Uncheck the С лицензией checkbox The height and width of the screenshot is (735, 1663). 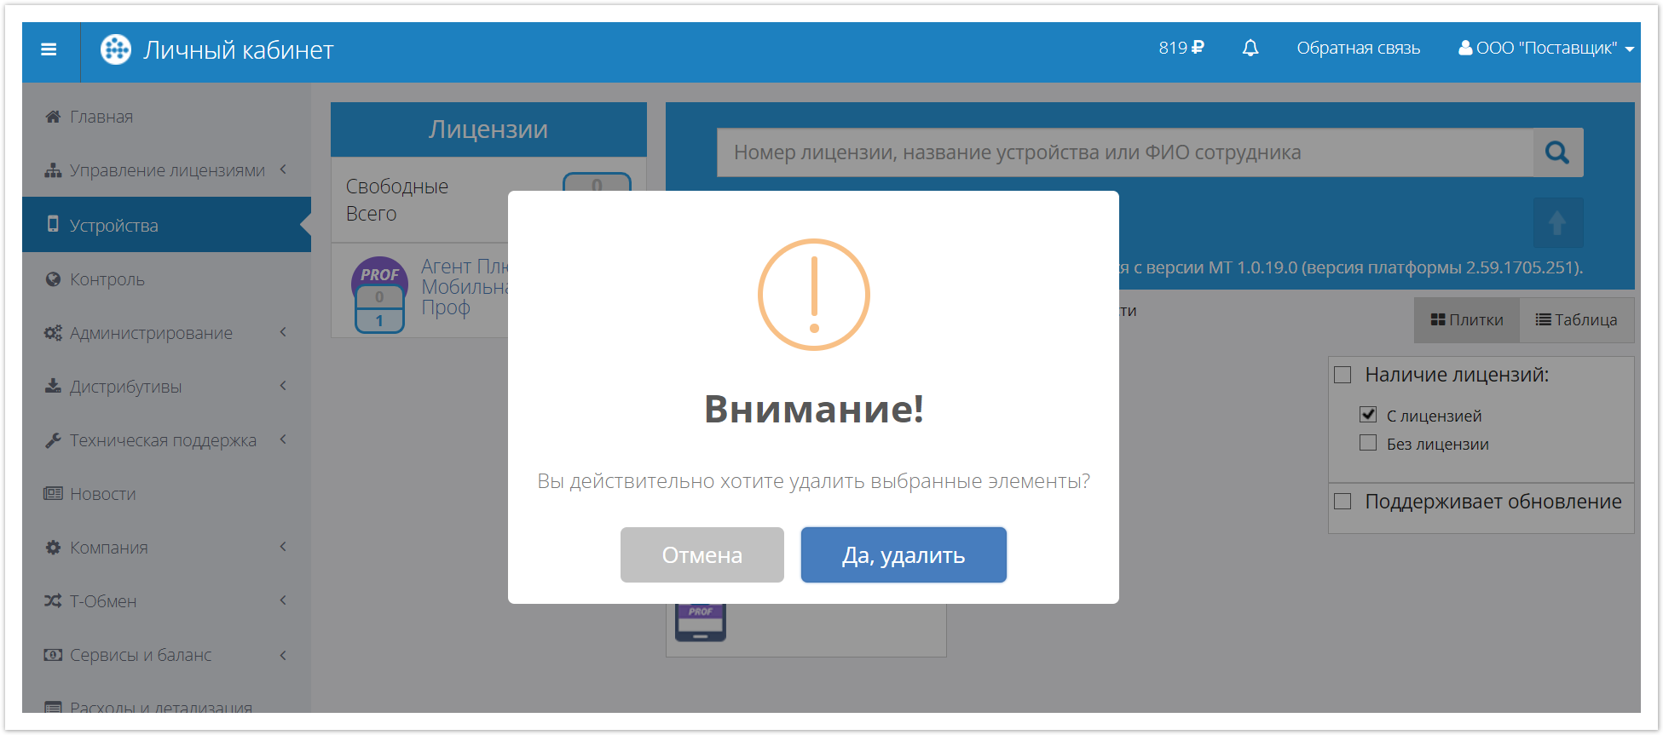(x=1368, y=415)
